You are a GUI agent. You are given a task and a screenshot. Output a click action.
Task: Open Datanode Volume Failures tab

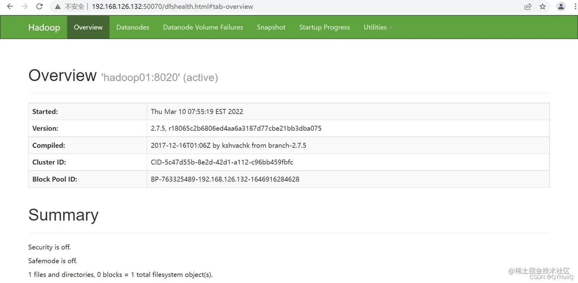[203, 27]
